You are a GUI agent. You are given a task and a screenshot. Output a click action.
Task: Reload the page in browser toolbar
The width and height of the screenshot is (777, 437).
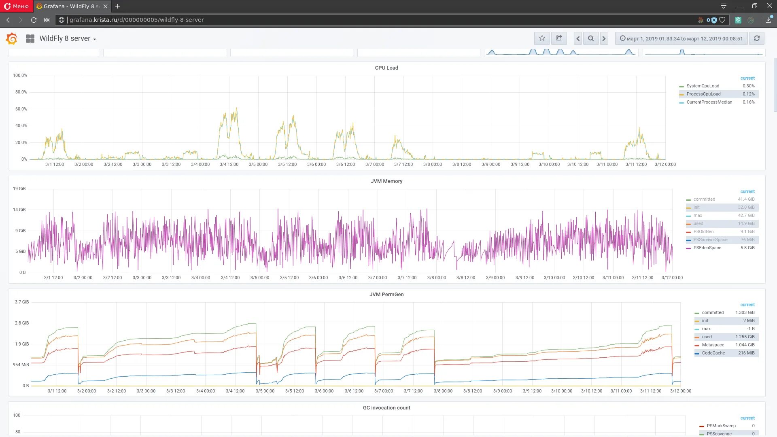click(34, 20)
